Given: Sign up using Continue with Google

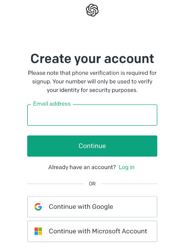Looking at the screenshot, I should 92,207.
